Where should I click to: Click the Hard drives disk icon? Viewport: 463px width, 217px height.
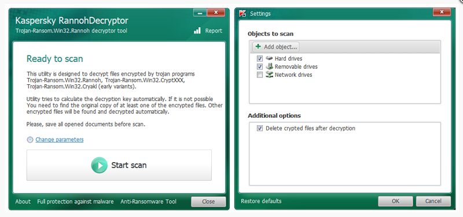[x=269, y=58]
